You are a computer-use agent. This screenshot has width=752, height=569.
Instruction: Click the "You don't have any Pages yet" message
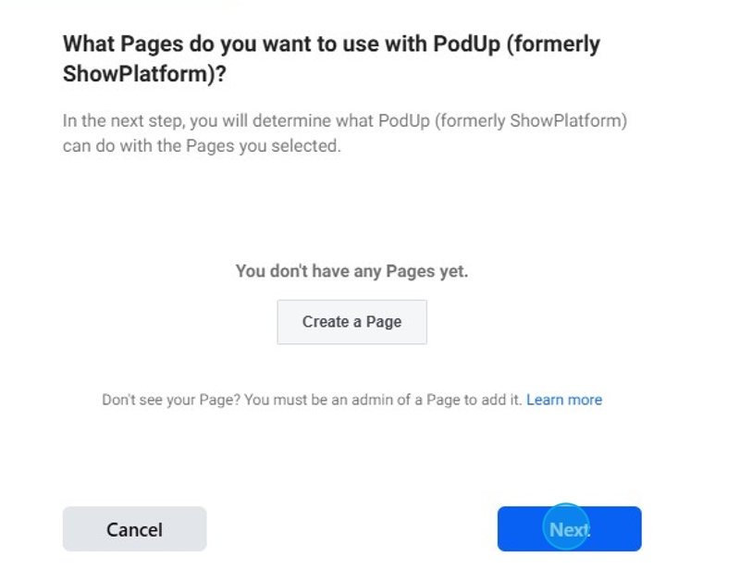point(351,271)
